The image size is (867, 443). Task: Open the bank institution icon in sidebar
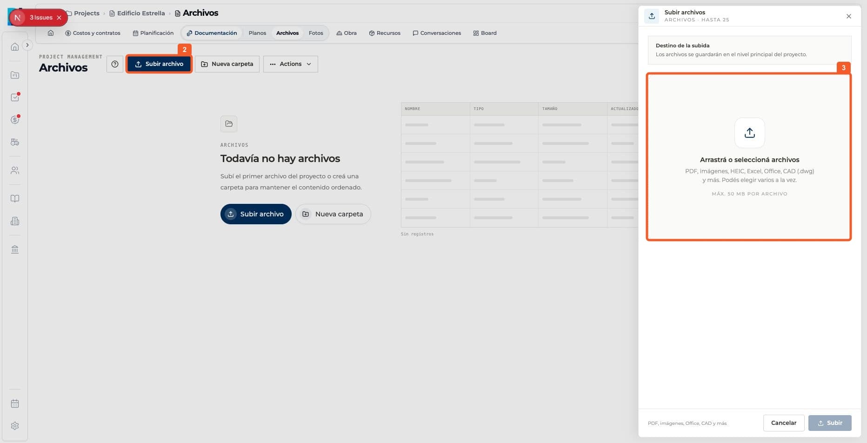tap(15, 249)
